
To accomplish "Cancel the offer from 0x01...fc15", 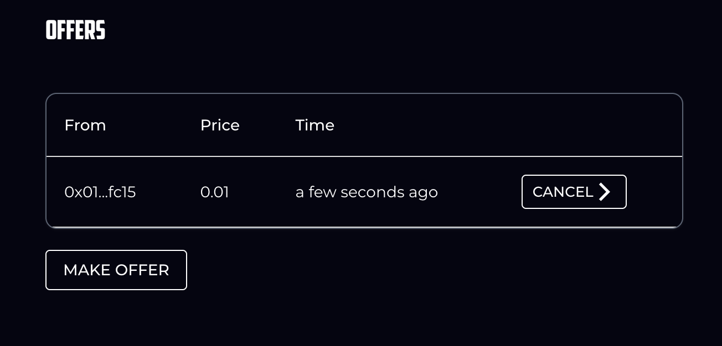I will 574,192.
